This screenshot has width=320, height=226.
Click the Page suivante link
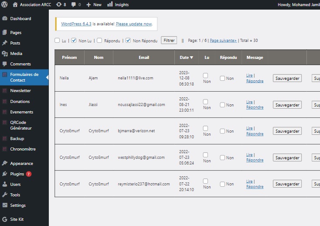(223, 41)
